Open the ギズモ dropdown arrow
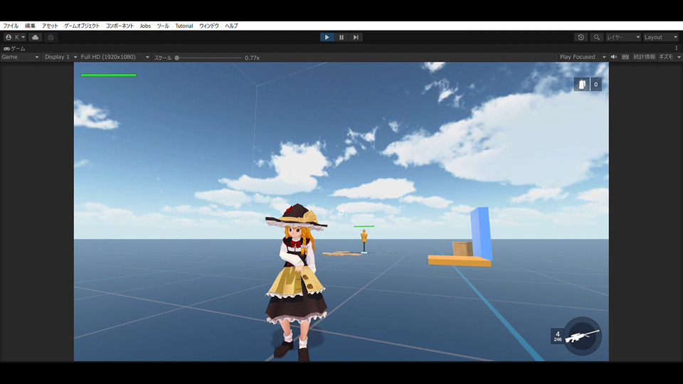 click(x=679, y=57)
